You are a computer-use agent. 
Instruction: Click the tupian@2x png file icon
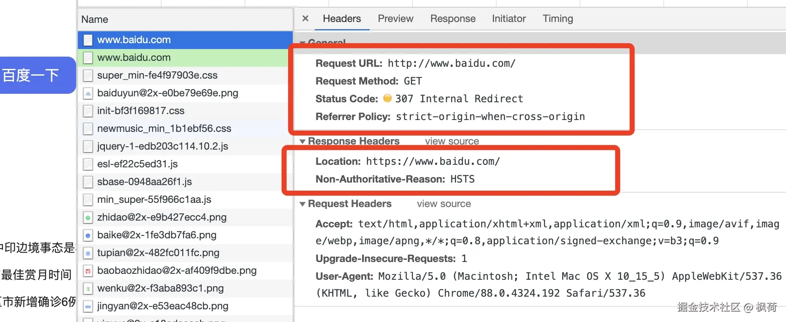[88, 253]
